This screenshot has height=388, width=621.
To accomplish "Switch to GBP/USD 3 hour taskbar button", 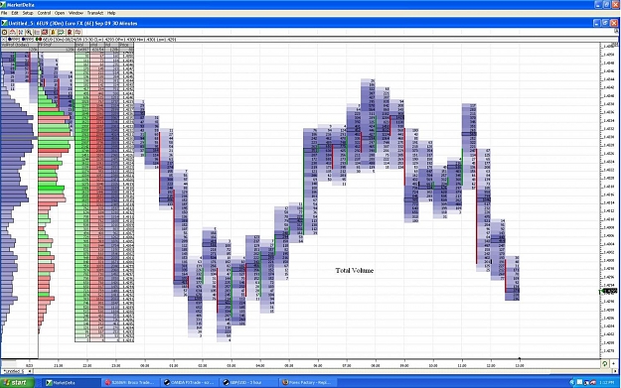I will (x=249, y=382).
